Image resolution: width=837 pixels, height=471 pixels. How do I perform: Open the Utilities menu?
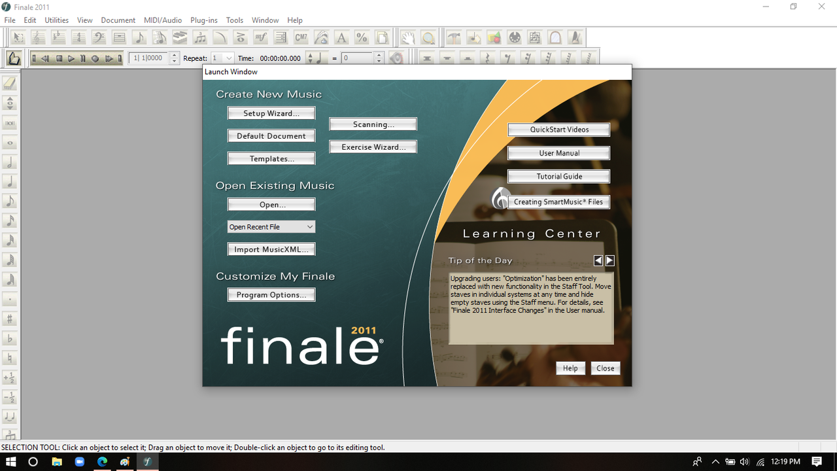(57, 20)
